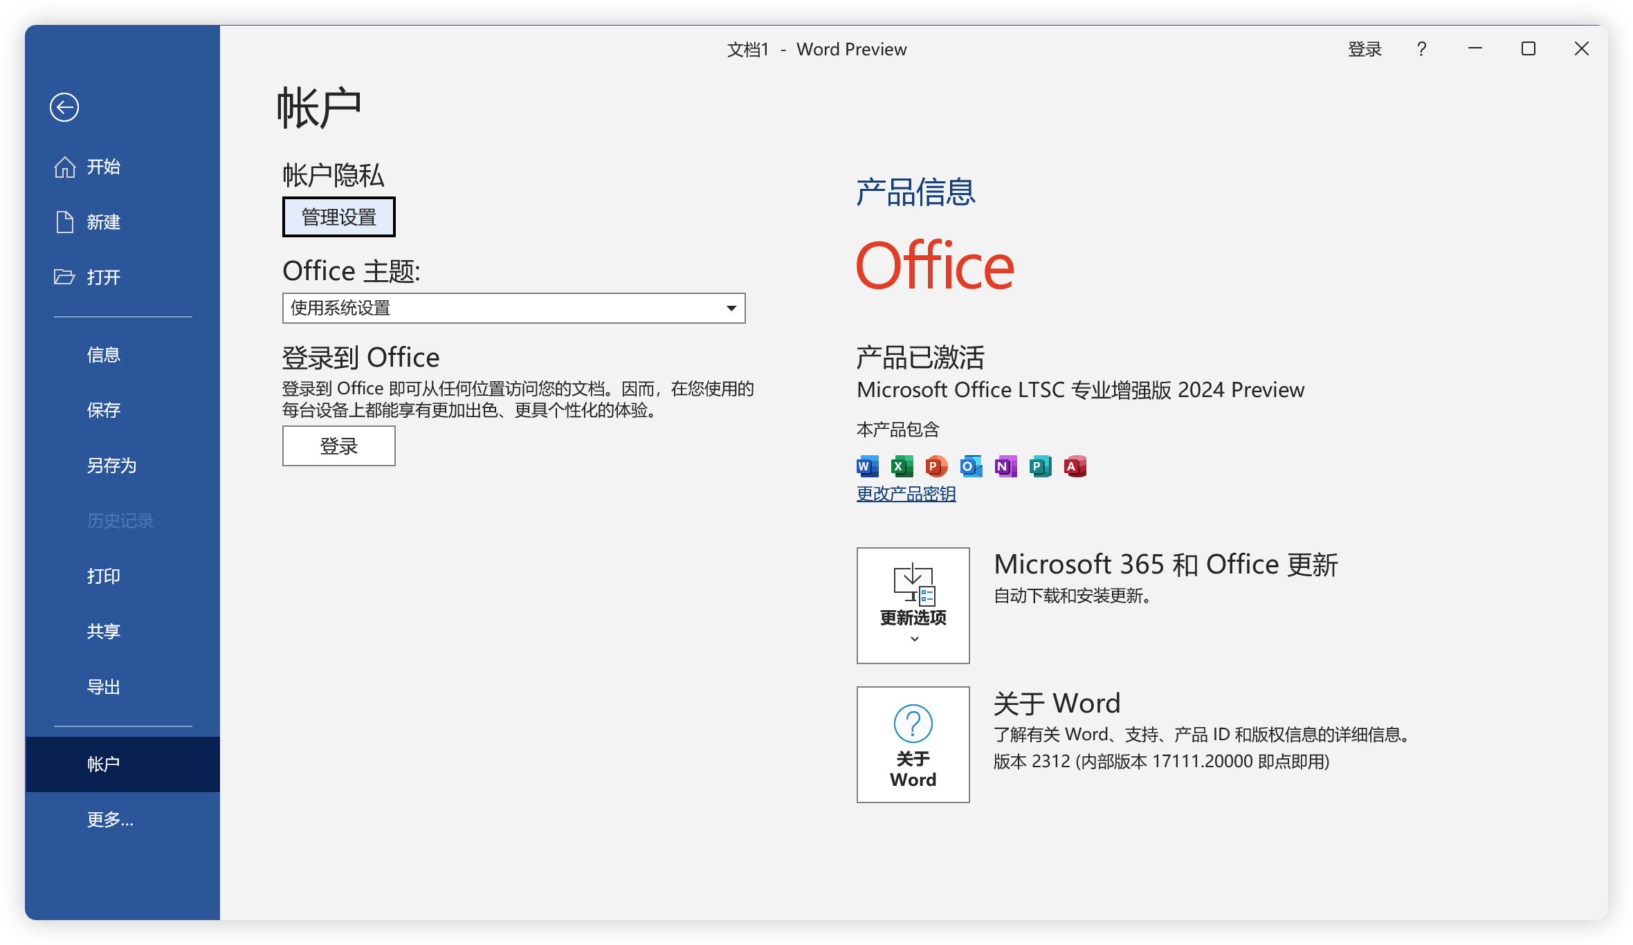Image resolution: width=1633 pixels, height=945 pixels.
Task: Open 更多... More options
Action: pos(123,820)
